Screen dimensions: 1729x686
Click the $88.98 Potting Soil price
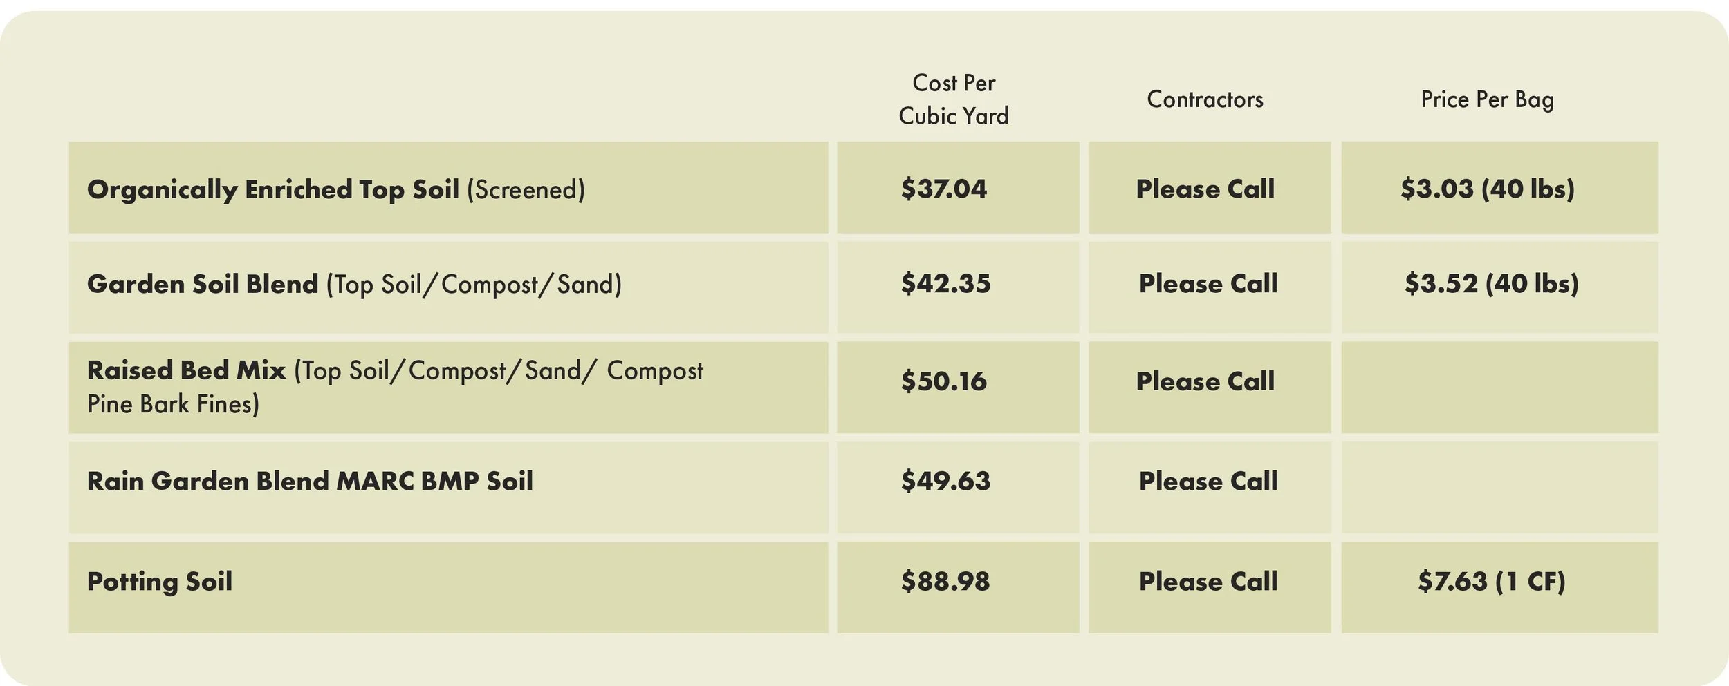click(945, 581)
